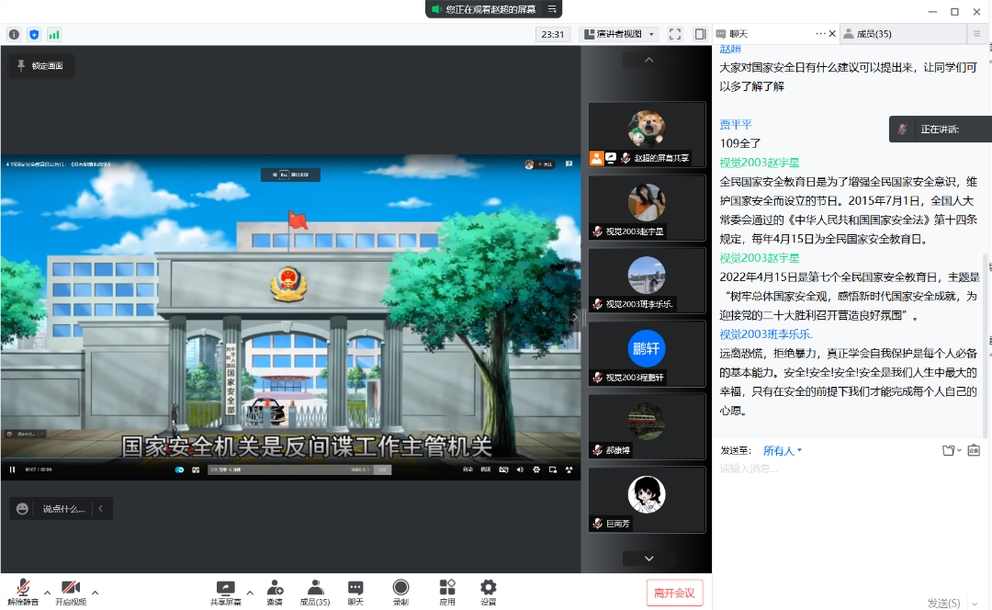992x610 pixels.
Task: Open the send-to recipient dropdown
Action: pos(782,450)
